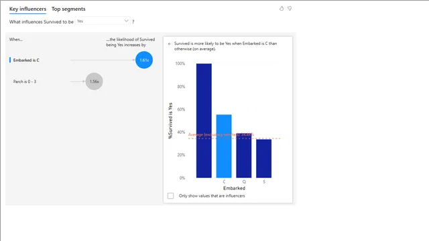Select the 1.56x influencer bubble
This screenshot has height=241, width=429.
[94, 81]
